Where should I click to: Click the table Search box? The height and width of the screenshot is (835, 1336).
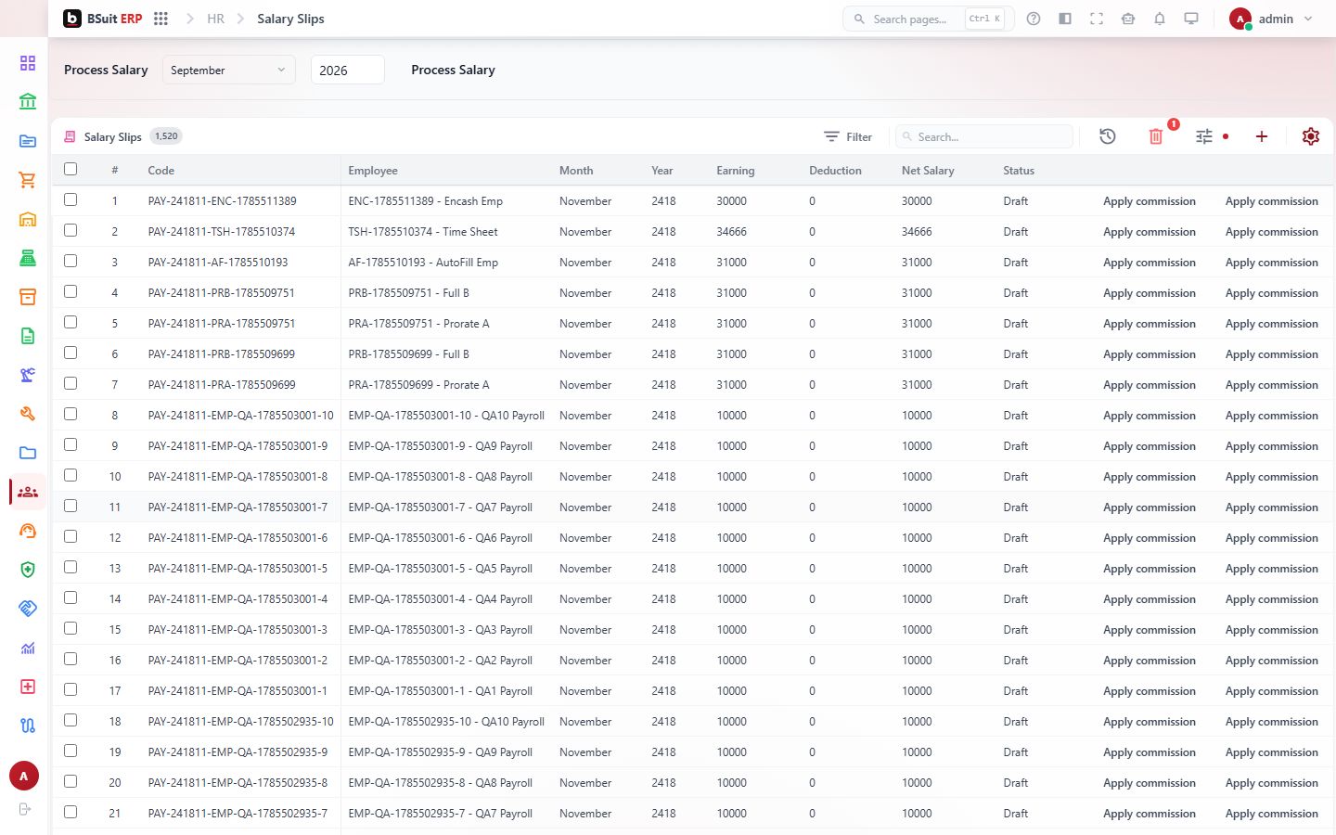click(984, 136)
